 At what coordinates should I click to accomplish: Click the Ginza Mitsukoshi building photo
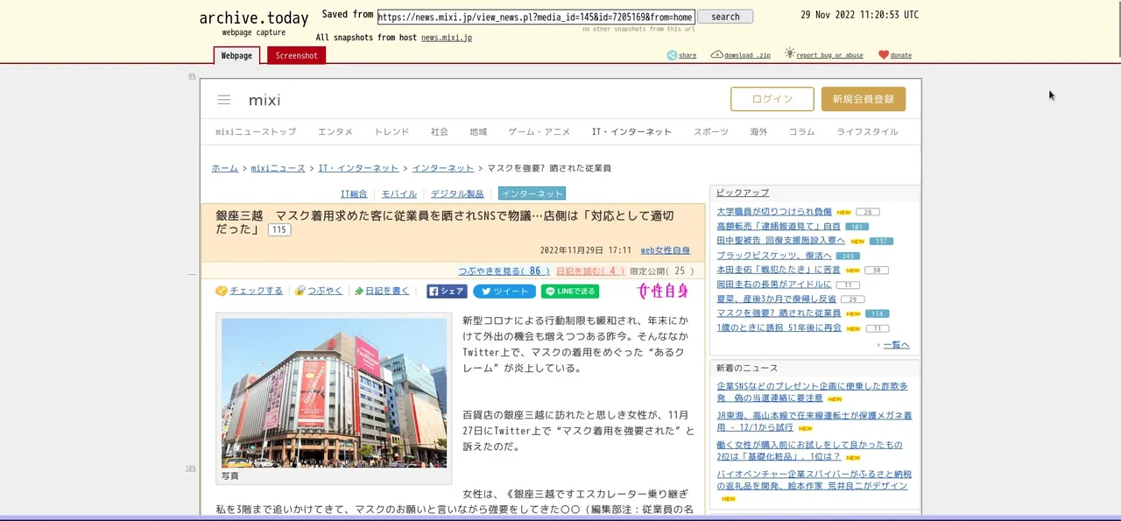coord(334,392)
